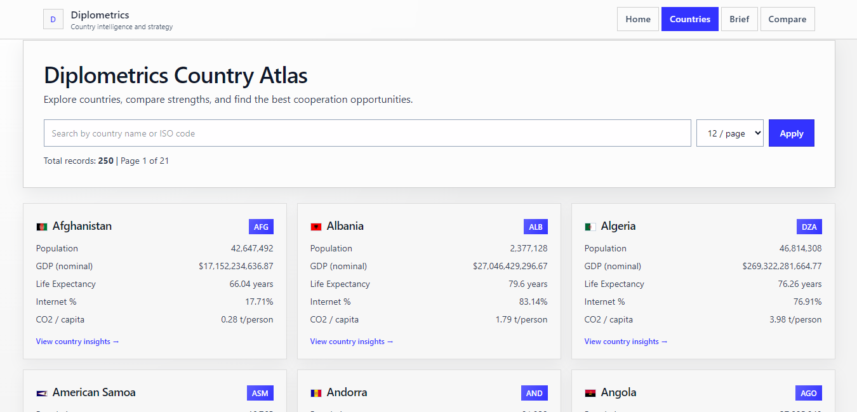Click the Afghanistan flag icon
This screenshot has height=412, width=857.
click(x=41, y=227)
